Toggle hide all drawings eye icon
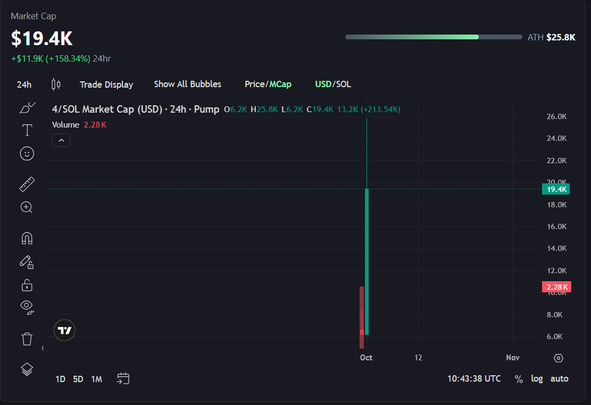This screenshot has height=405, width=591. tap(27, 306)
